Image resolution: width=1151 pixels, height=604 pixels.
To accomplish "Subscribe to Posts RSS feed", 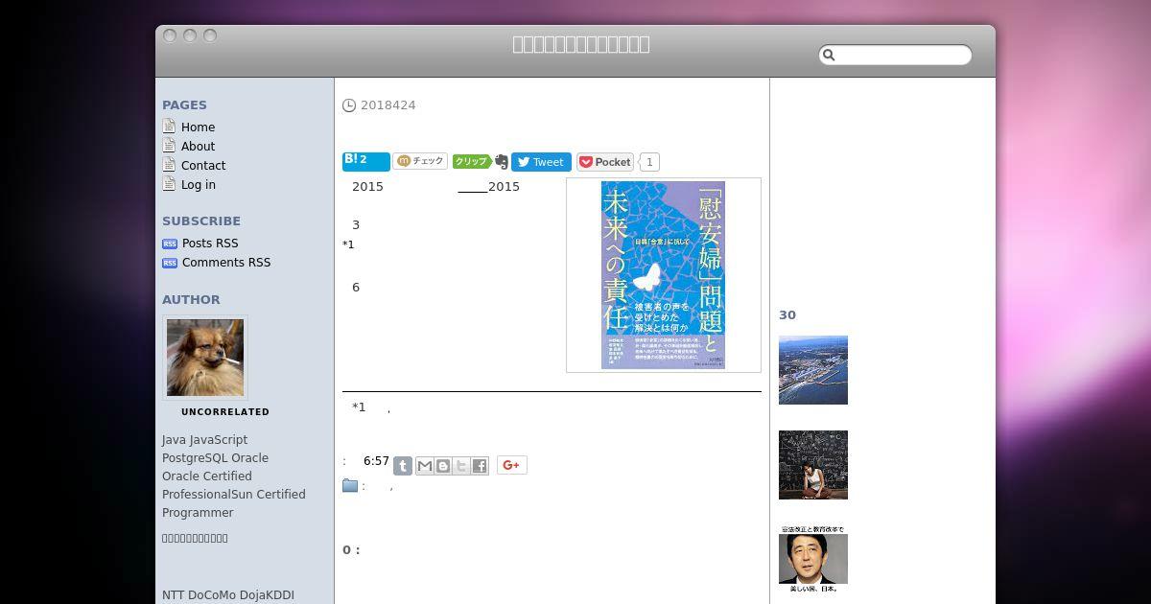I will coord(210,243).
